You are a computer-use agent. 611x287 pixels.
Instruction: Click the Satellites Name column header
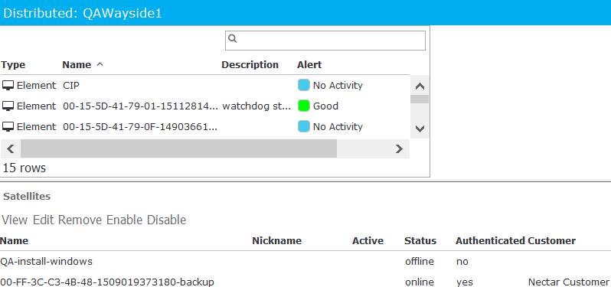15,240
